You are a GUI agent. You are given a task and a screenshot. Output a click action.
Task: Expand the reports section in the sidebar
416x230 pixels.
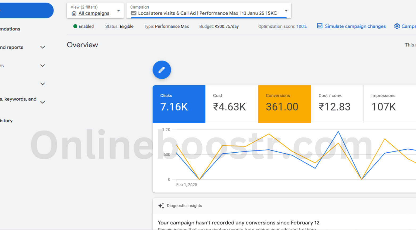[43, 47]
